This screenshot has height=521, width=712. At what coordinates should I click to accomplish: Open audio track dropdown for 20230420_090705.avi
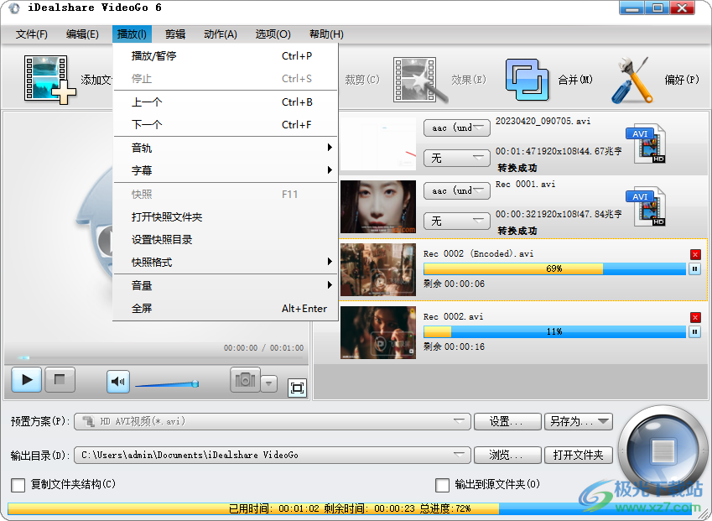tap(457, 128)
